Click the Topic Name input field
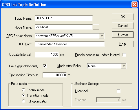Screen dimensions: 139x110 pos(64,18)
